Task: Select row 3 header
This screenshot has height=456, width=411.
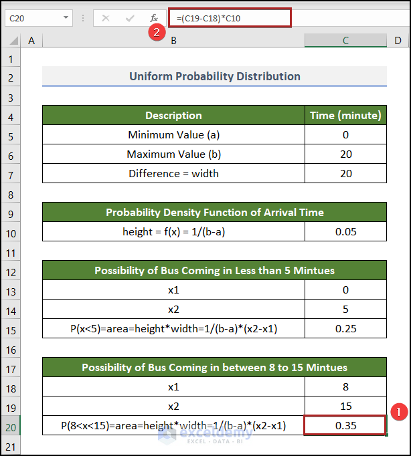Action: click(11, 98)
